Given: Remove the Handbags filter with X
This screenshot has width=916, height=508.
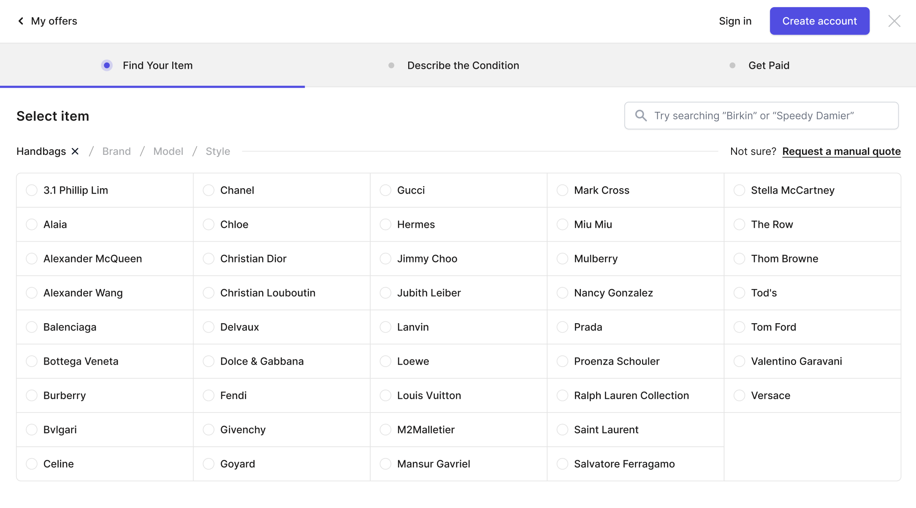Looking at the screenshot, I should 75,151.
